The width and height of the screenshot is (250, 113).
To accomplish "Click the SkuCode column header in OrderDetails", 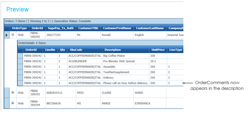I will point(75,50).
